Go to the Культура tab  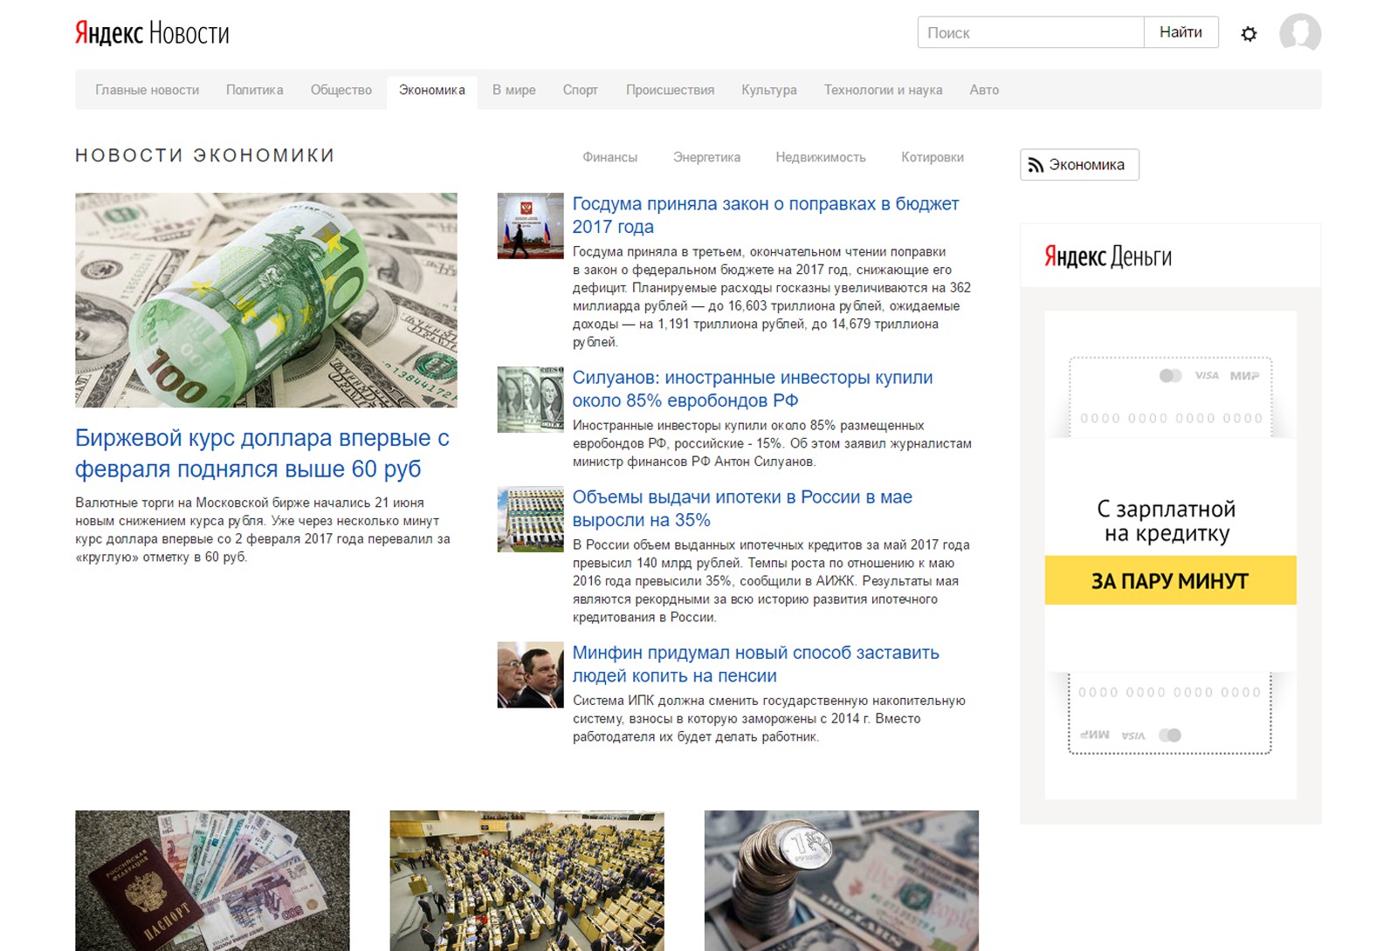tap(769, 90)
